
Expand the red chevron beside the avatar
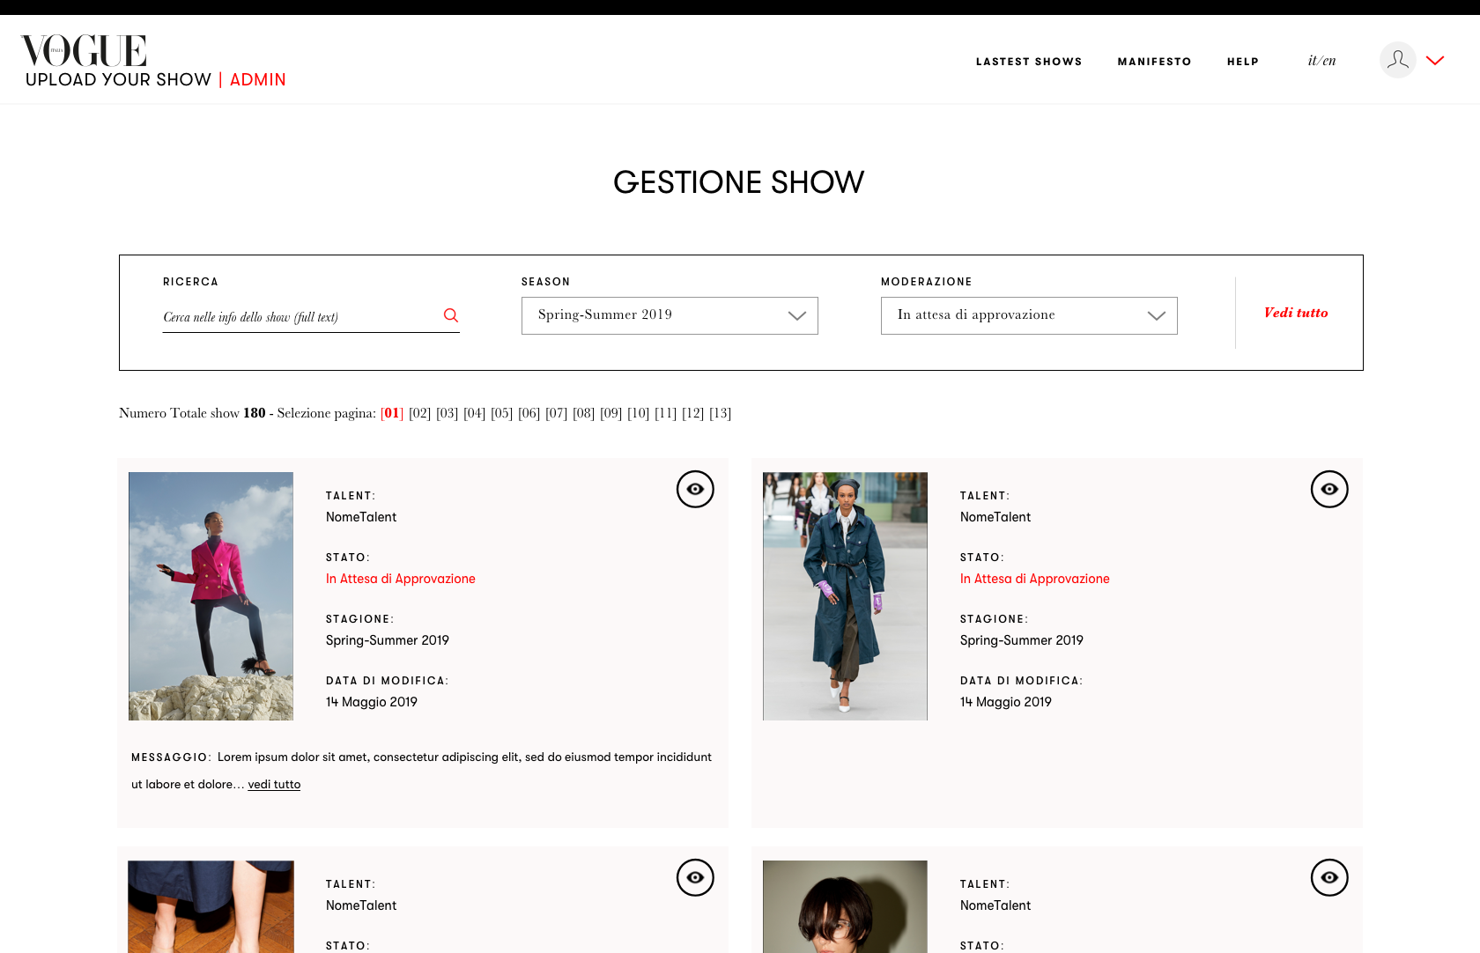pos(1435,61)
